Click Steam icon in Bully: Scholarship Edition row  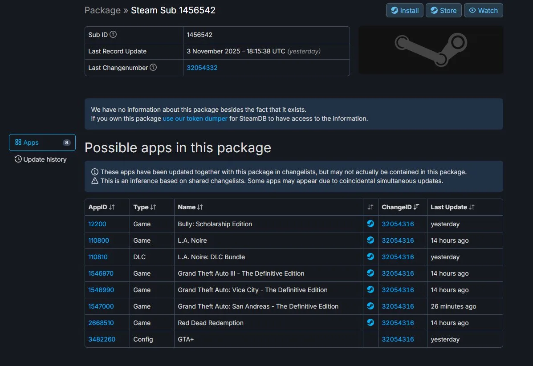(x=370, y=224)
